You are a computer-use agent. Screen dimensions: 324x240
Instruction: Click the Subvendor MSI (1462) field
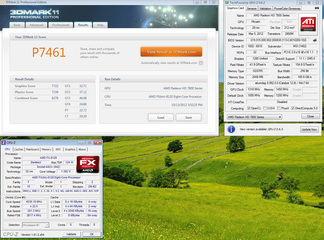(300, 46)
